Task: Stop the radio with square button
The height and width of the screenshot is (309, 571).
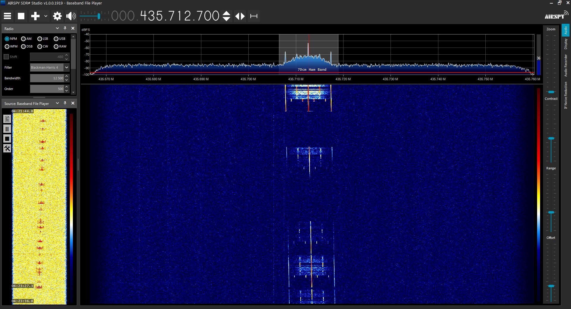Action: click(21, 16)
